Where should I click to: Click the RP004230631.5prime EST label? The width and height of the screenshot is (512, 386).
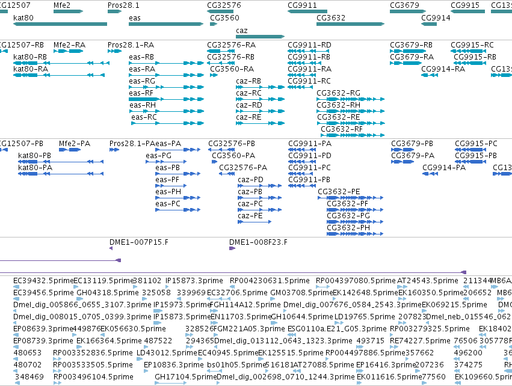[270, 281]
